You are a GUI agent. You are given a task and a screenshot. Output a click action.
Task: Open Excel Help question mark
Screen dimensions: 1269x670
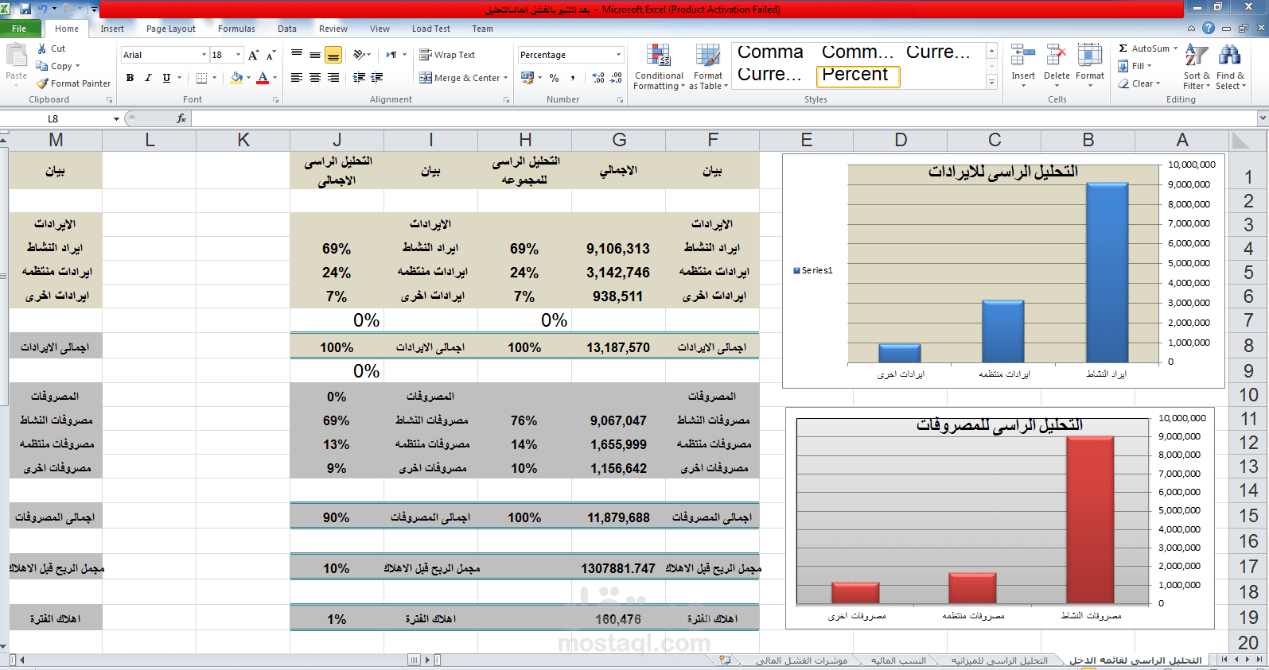coord(1209,28)
